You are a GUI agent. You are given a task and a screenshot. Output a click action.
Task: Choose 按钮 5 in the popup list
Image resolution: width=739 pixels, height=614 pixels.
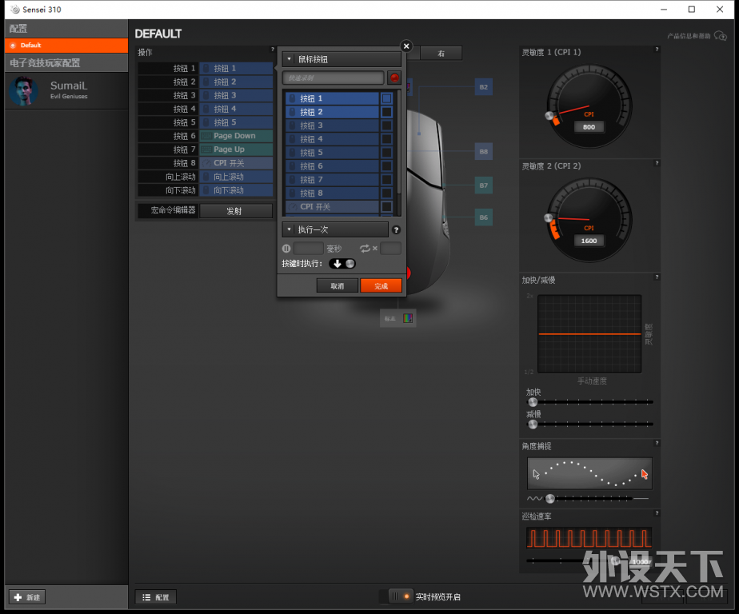[332, 153]
